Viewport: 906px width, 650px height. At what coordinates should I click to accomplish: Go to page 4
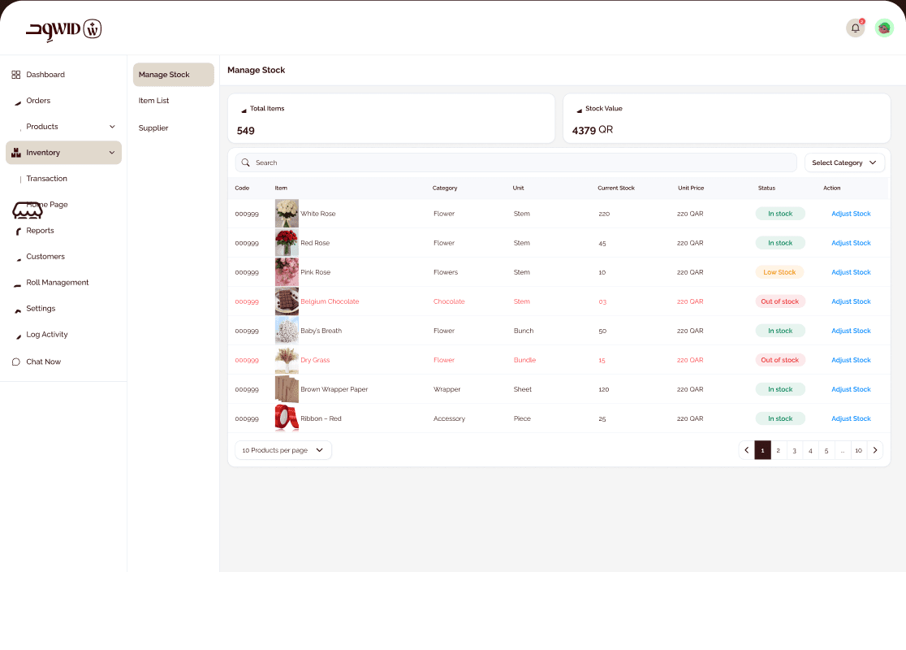(x=811, y=450)
